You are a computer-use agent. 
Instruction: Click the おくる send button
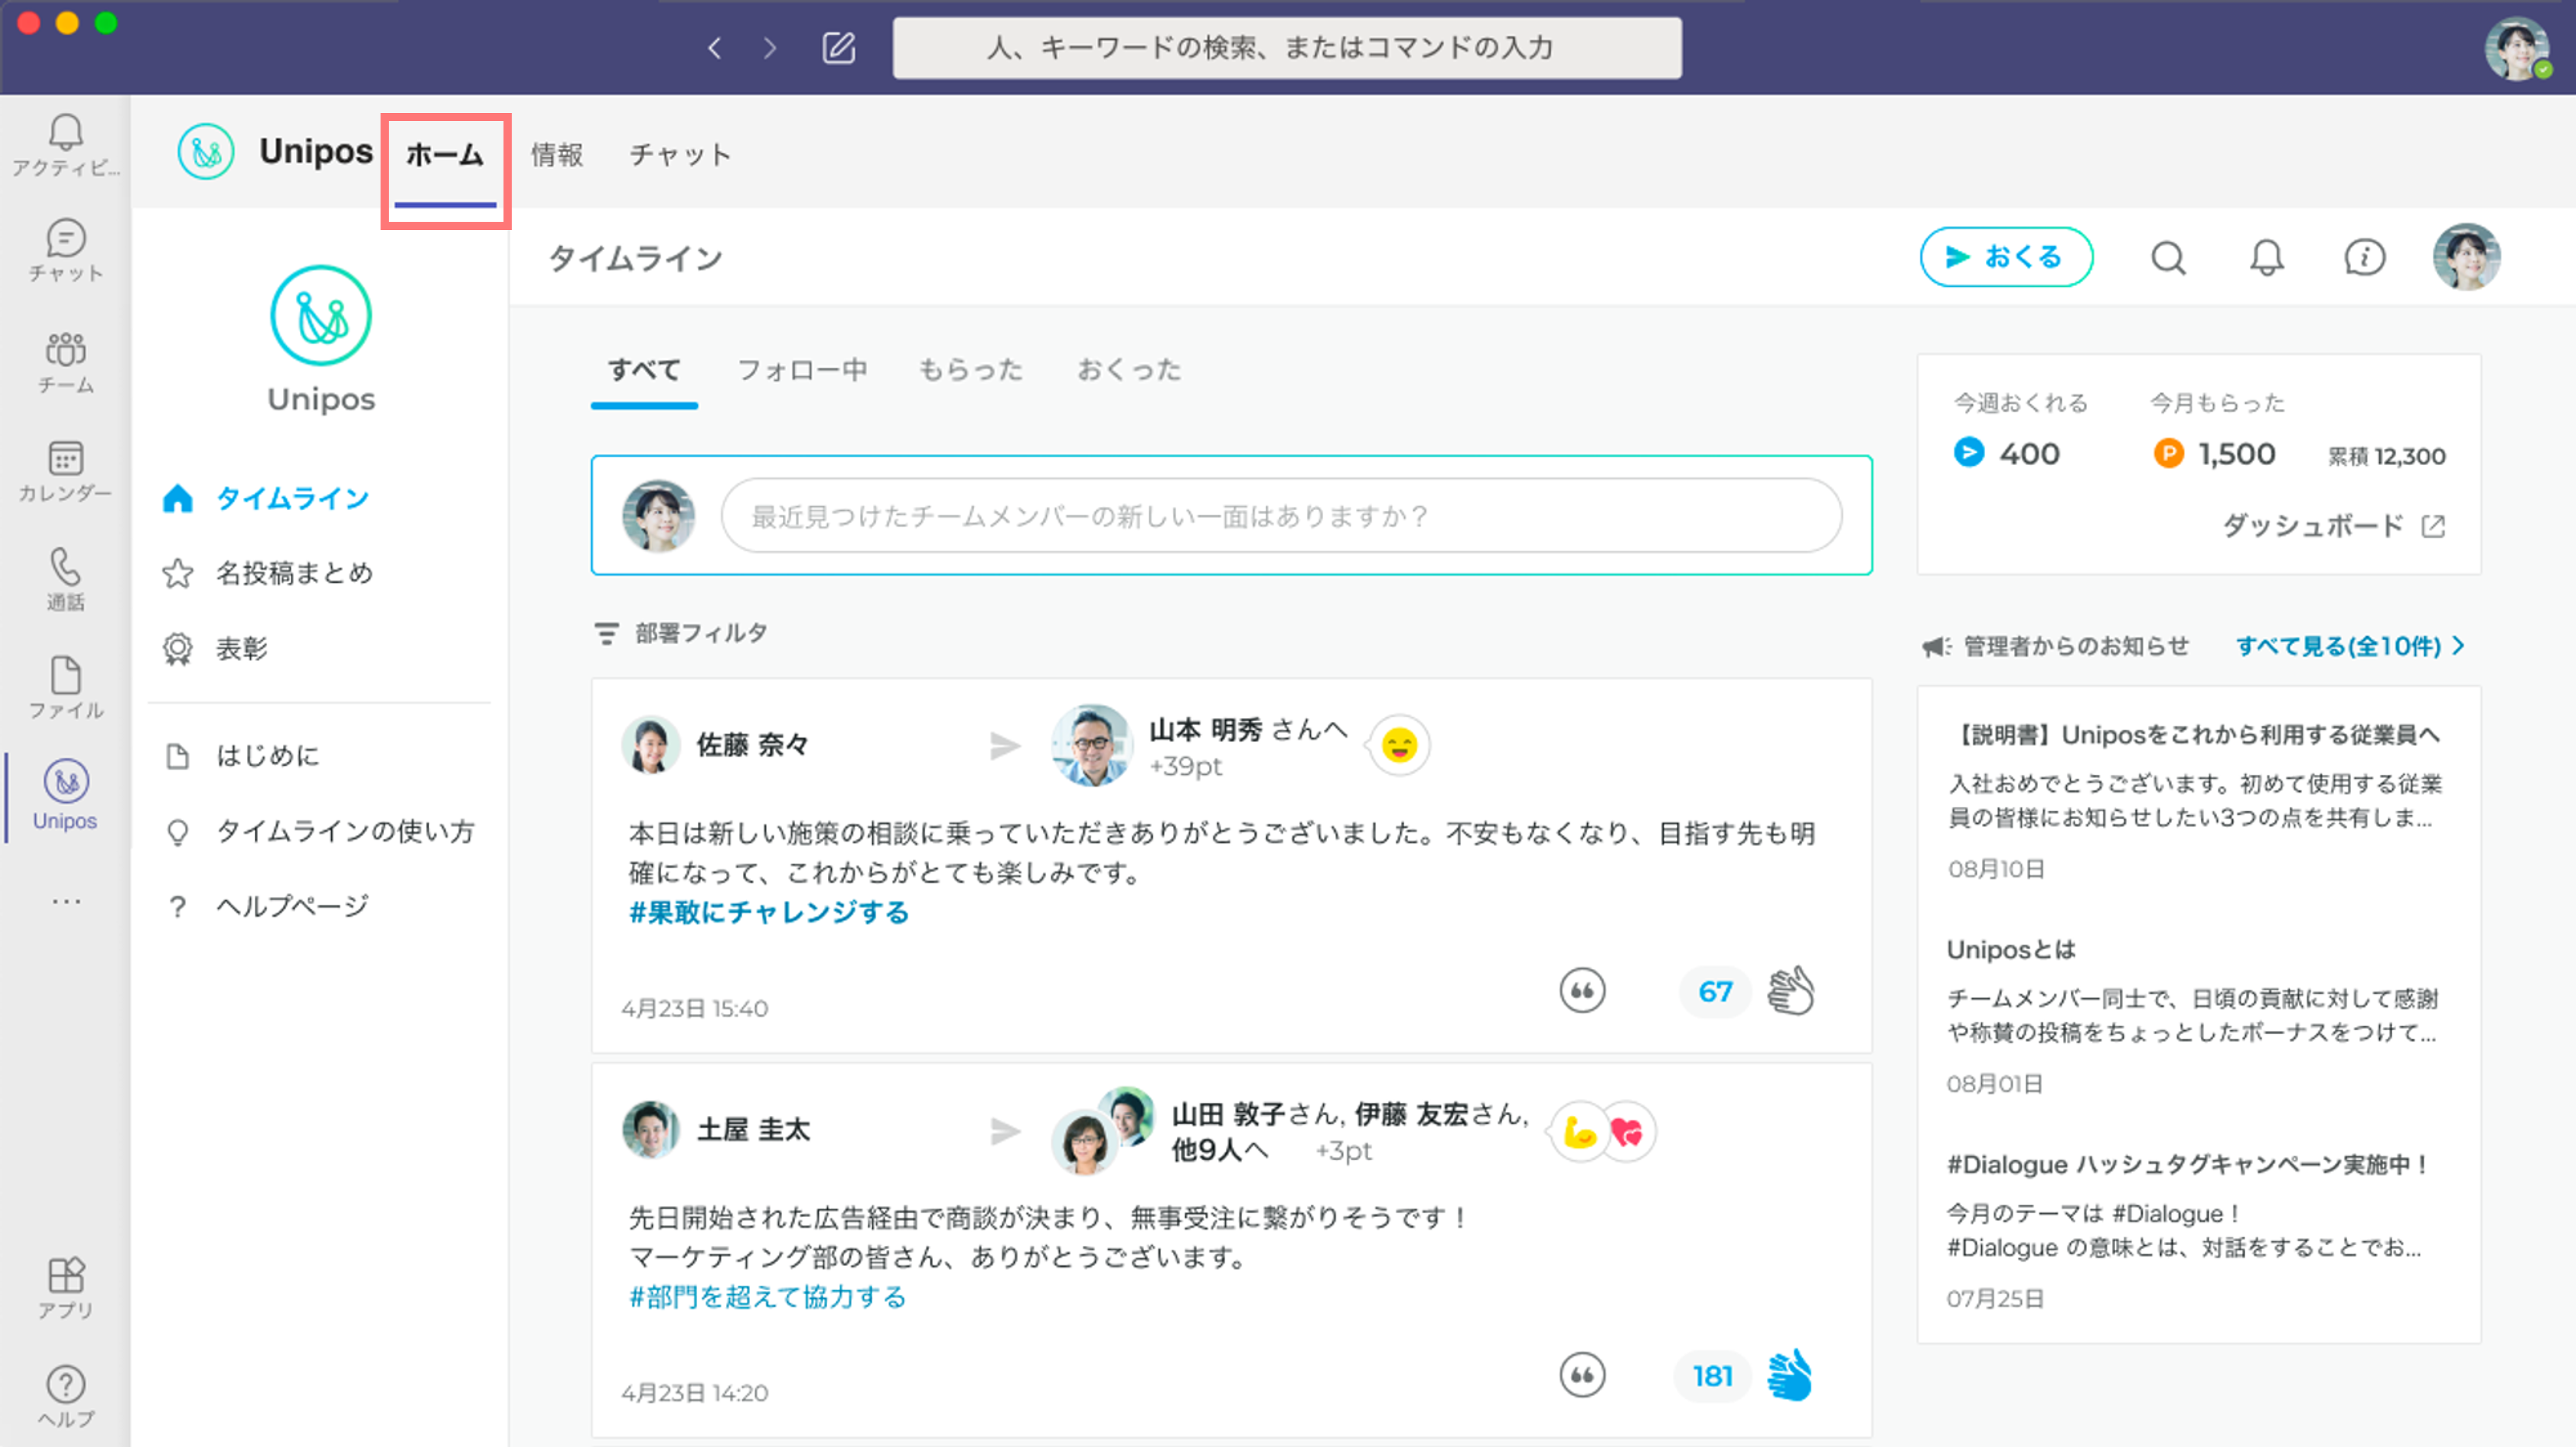point(2006,257)
